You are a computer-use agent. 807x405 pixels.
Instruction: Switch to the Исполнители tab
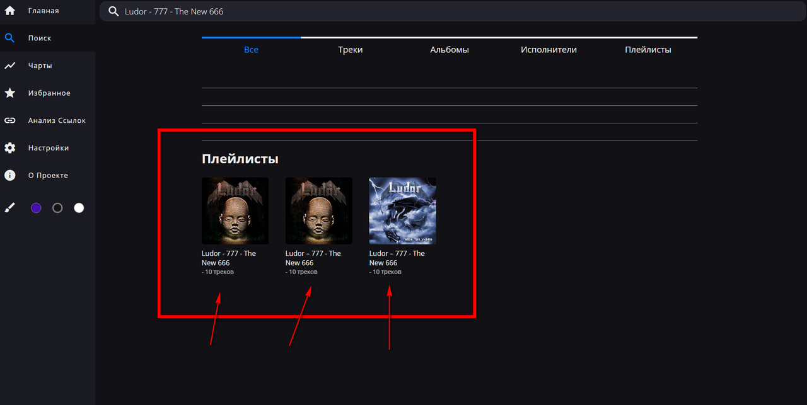pyautogui.click(x=549, y=50)
